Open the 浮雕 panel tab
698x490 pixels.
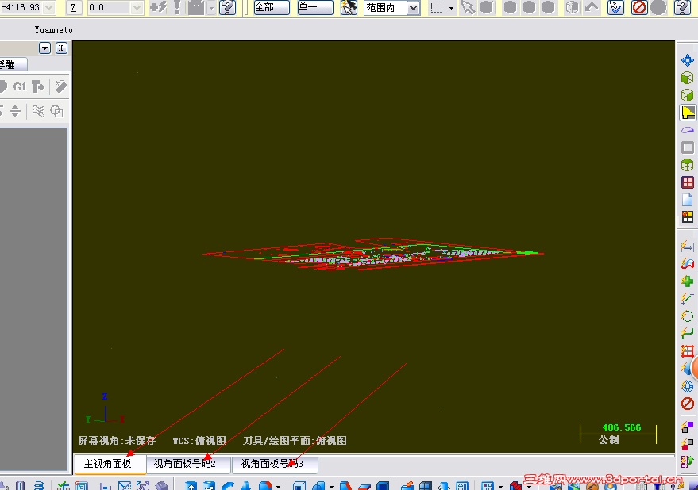[13, 64]
